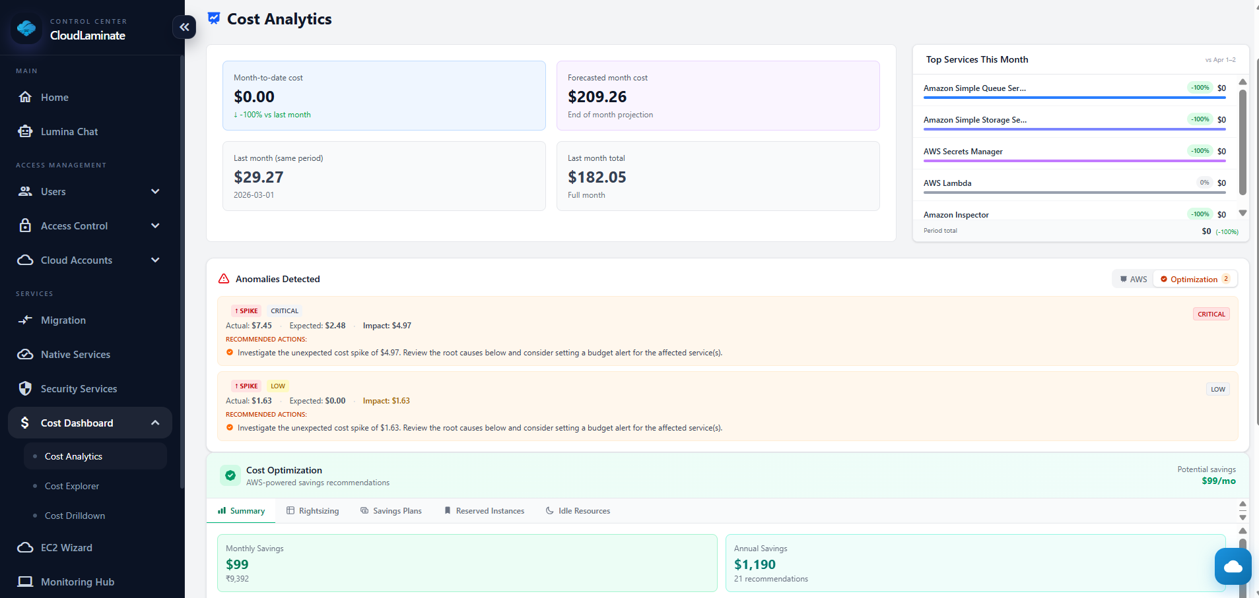The width and height of the screenshot is (1259, 598).
Task: Open Cost Explorer from the sidebar
Action: click(x=71, y=486)
